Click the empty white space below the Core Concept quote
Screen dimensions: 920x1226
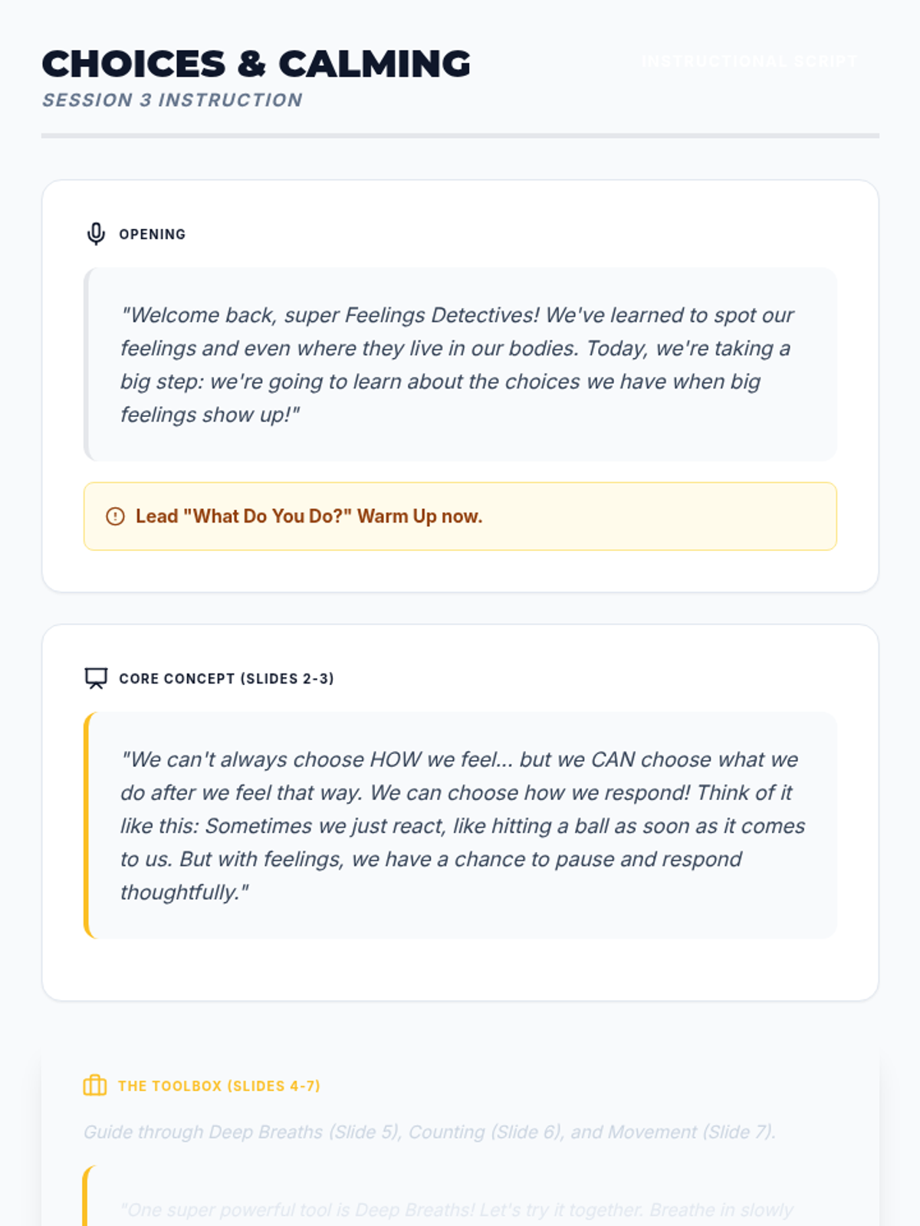(460, 969)
